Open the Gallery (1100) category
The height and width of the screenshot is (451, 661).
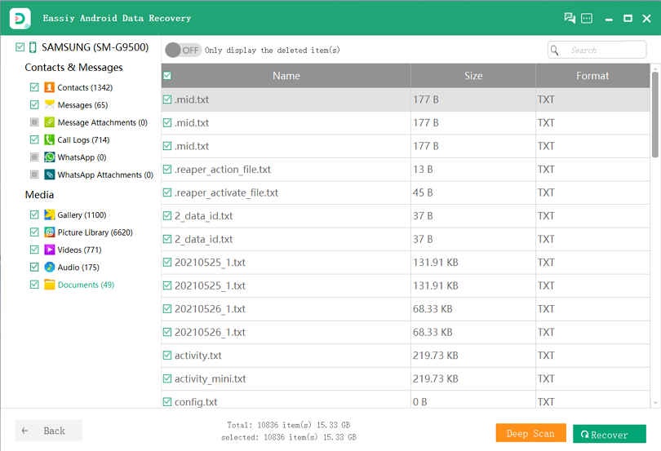coord(82,215)
